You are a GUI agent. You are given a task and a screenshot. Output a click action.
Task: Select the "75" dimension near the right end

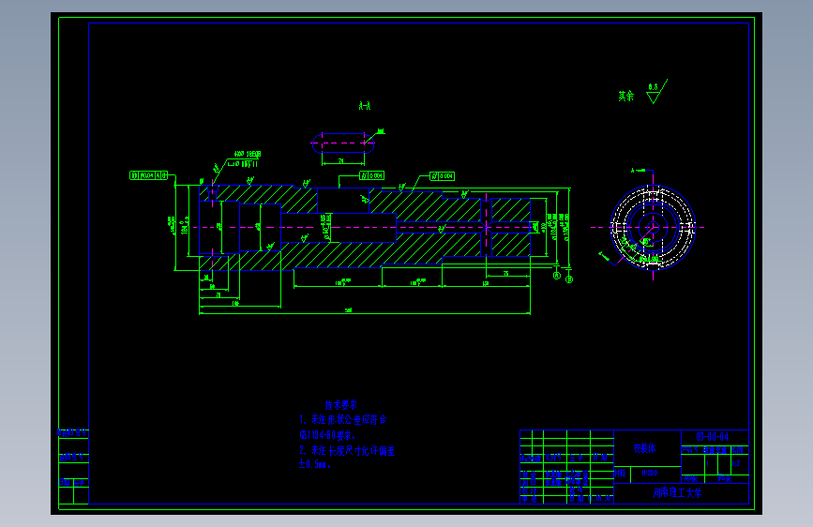click(x=506, y=274)
